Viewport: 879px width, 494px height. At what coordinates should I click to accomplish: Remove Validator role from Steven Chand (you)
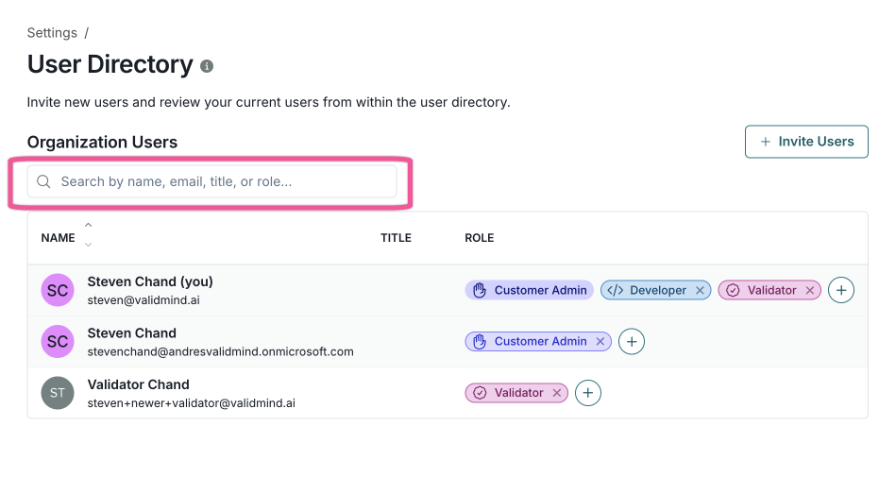[x=809, y=291]
